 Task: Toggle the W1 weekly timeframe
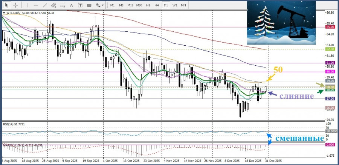[175, 5]
